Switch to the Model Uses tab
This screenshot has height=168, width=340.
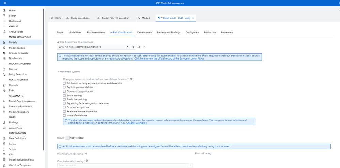(x=75, y=32)
